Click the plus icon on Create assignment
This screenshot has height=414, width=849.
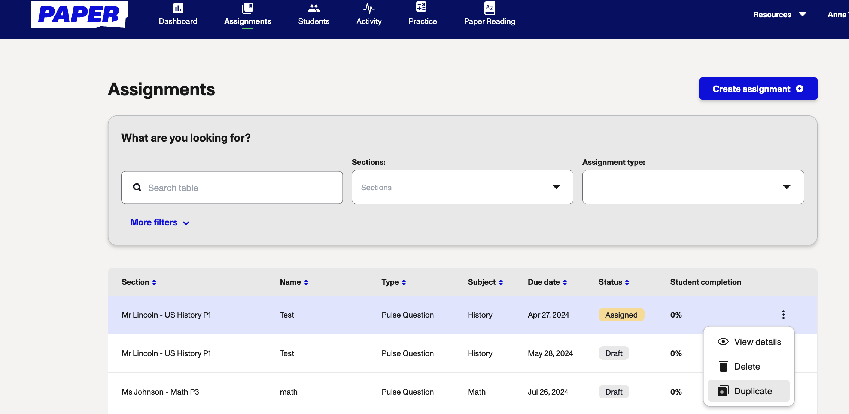pos(800,89)
